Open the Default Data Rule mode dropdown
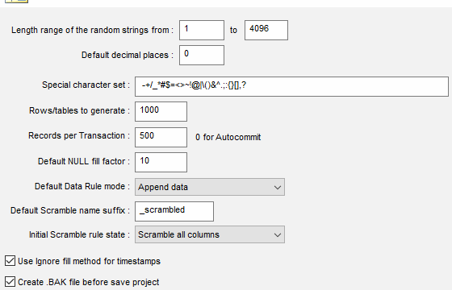452x290 pixels. pos(210,187)
